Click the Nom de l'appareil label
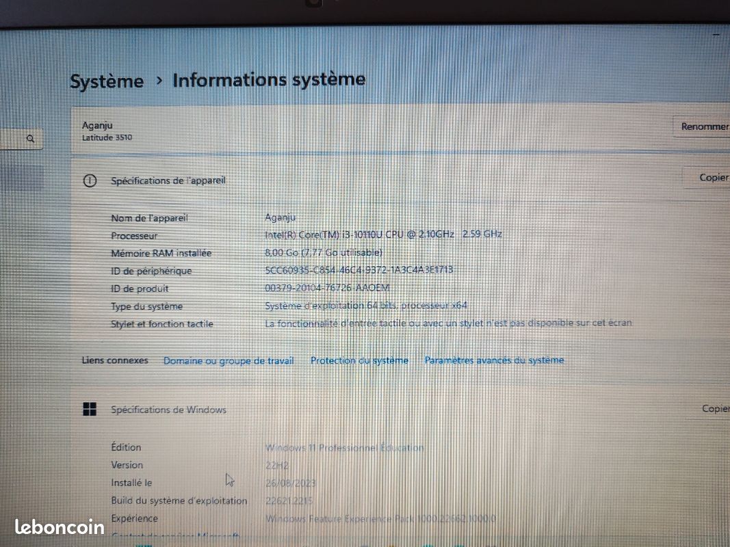 (x=149, y=217)
